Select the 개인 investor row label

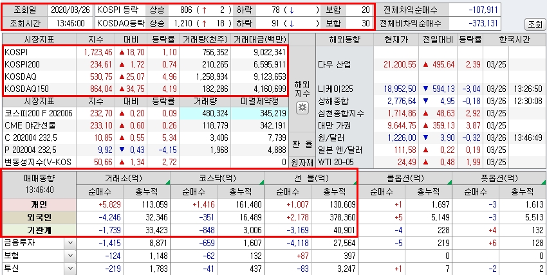[x=39, y=204]
